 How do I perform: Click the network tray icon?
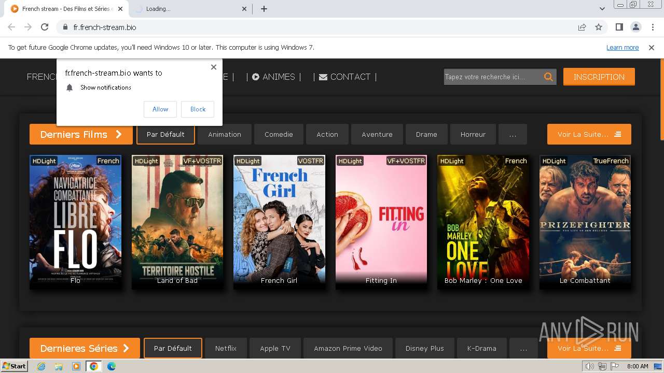(602, 366)
